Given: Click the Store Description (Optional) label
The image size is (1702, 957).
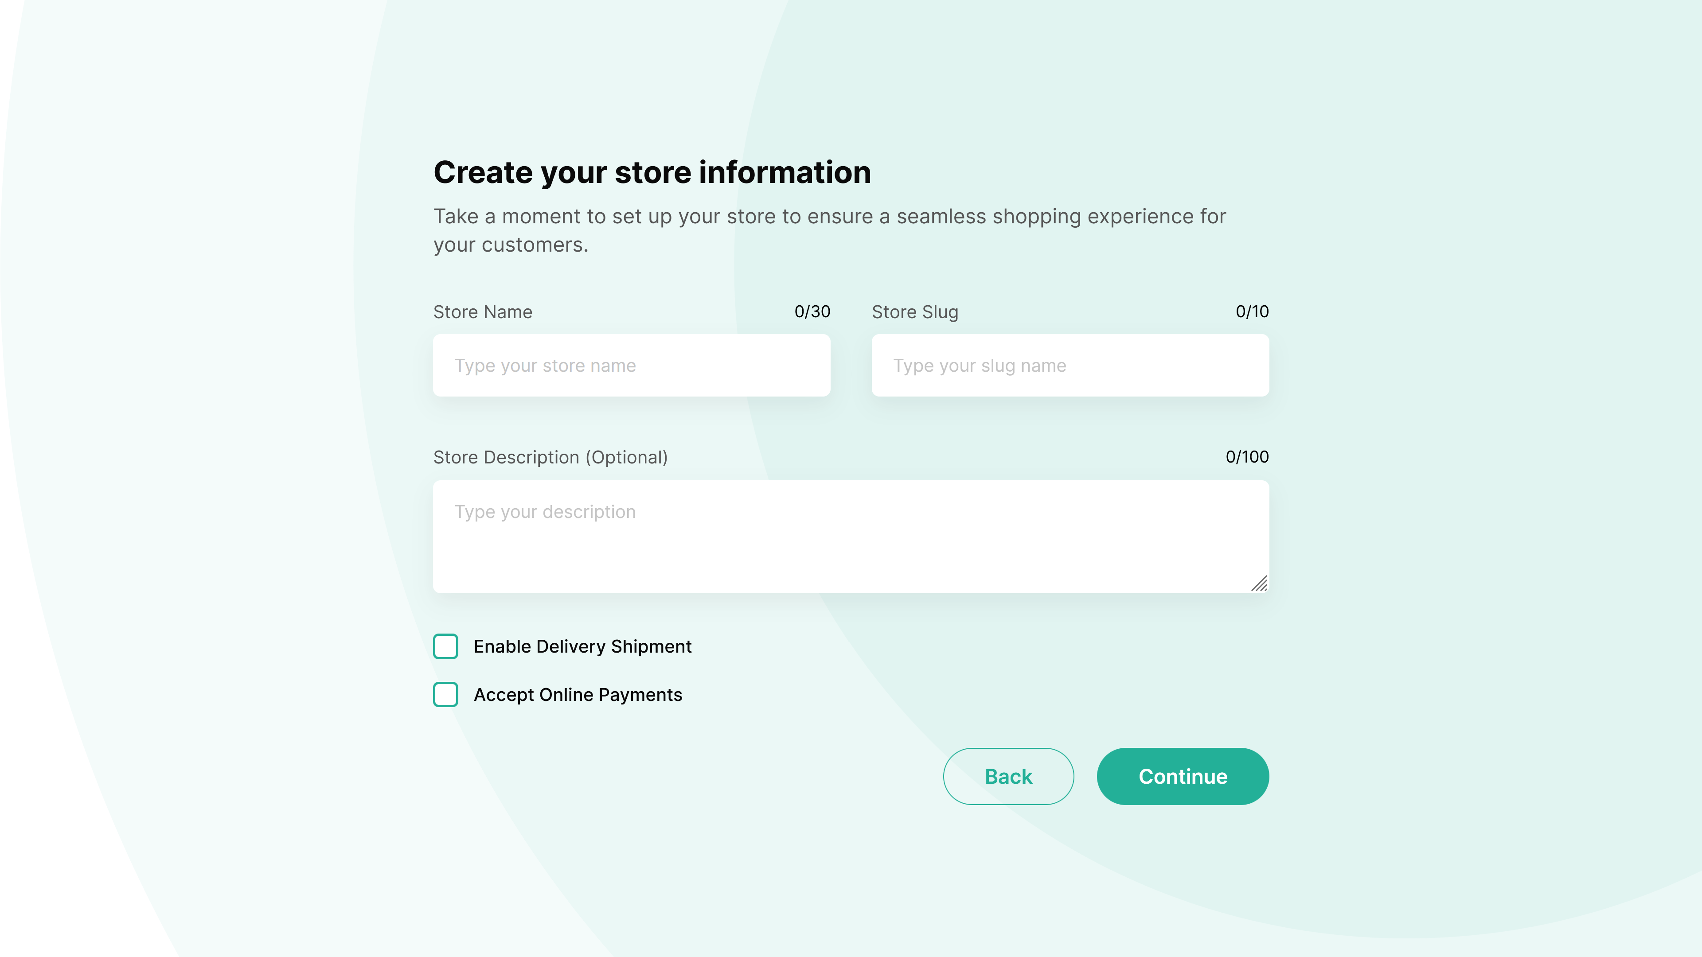Looking at the screenshot, I should tap(550, 457).
